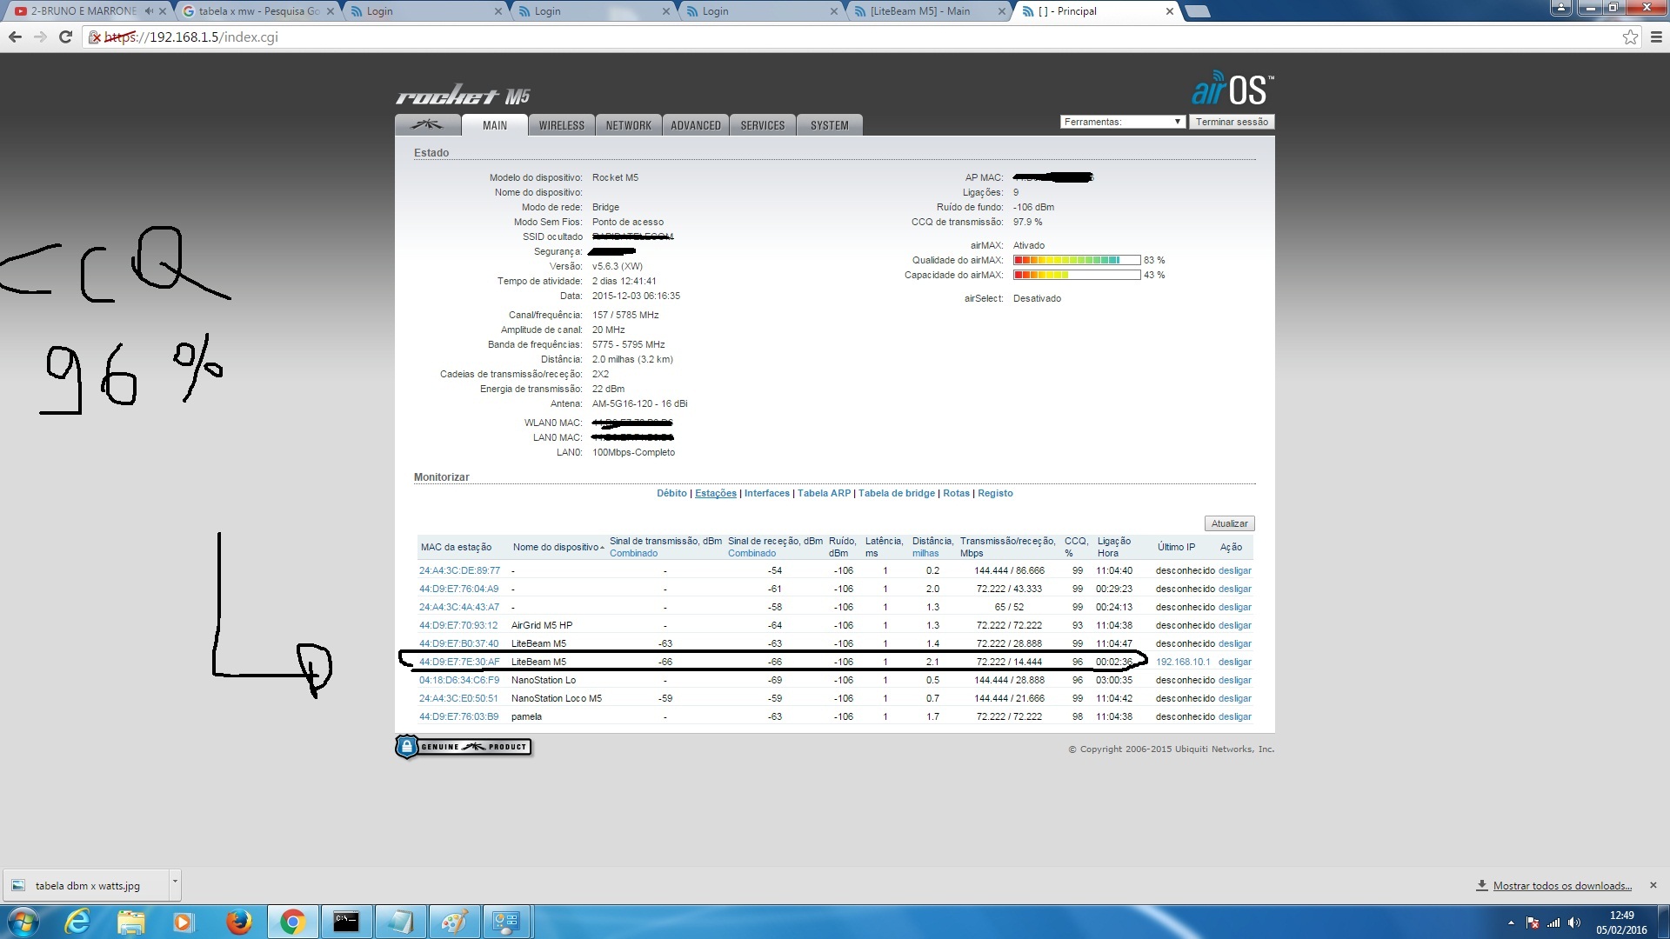Expand the tabela dbm x watts download options
1670x939 pixels.
(x=175, y=882)
